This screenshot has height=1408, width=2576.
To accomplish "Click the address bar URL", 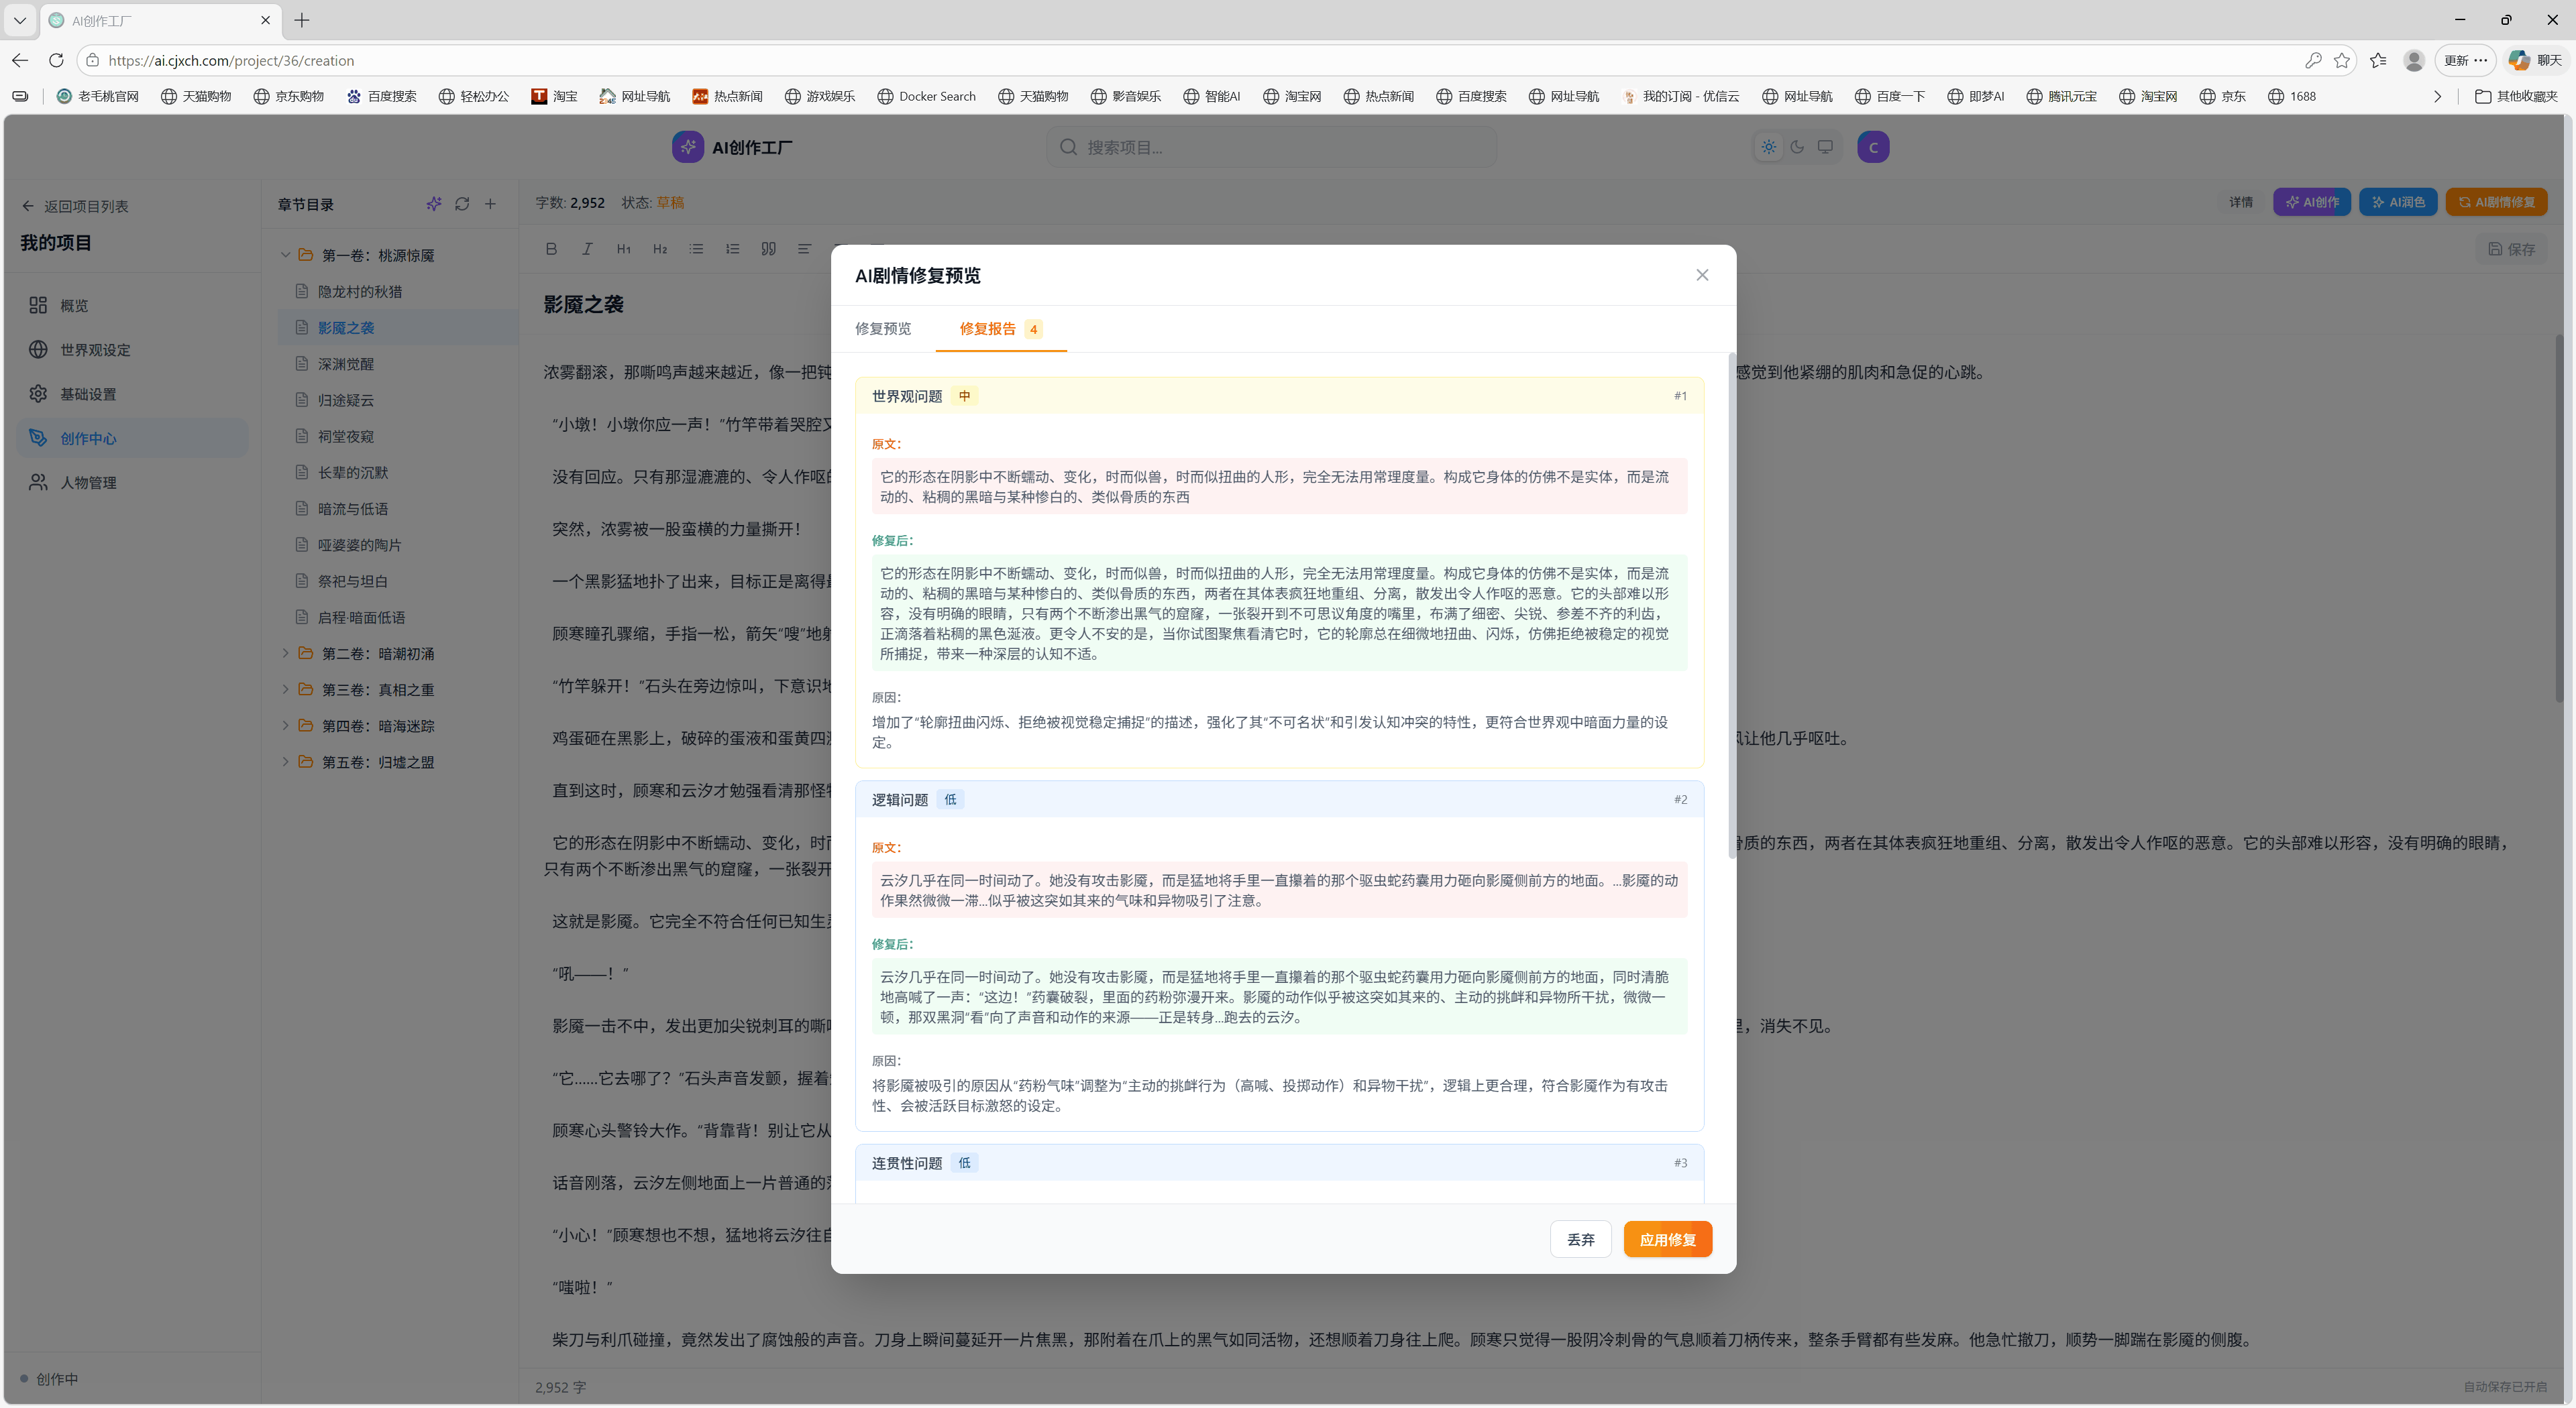I will (231, 60).
